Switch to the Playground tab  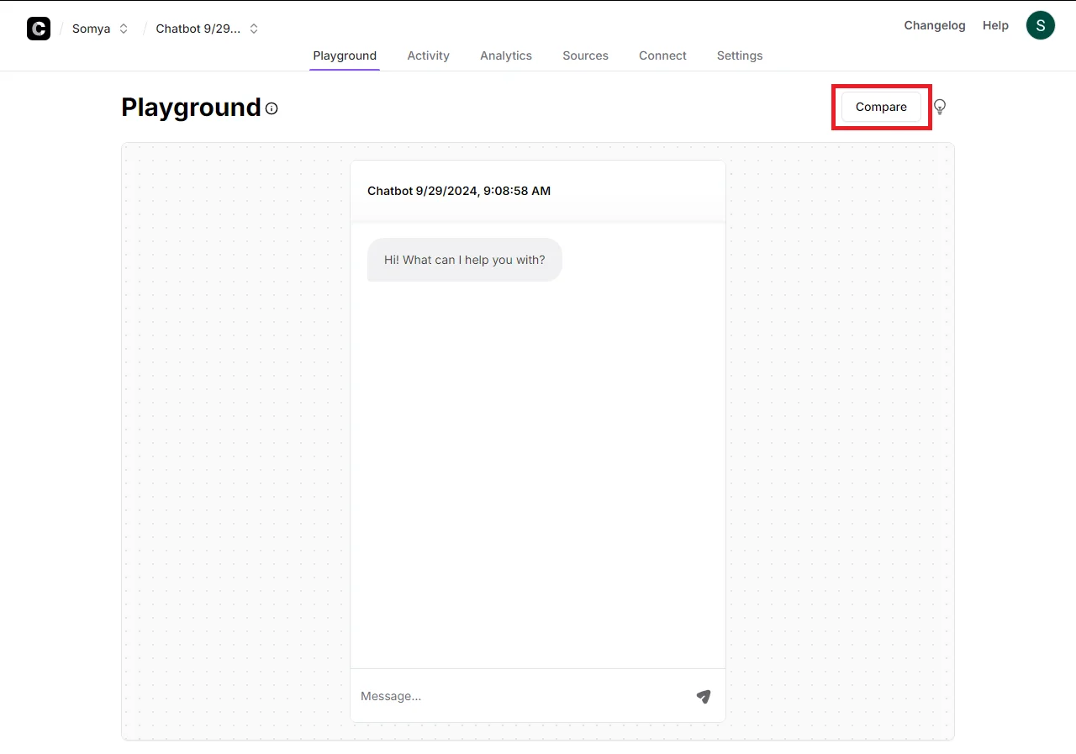[345, 55]
